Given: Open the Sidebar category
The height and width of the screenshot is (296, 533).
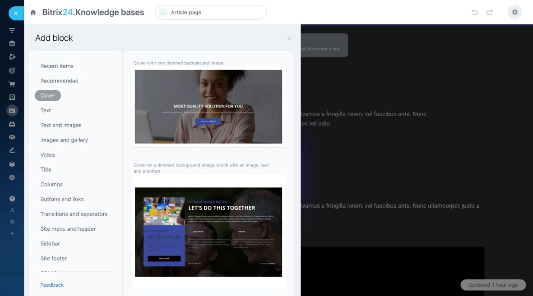Looking at the screenshot, I should pyautogui.click(x=50, y=244).
